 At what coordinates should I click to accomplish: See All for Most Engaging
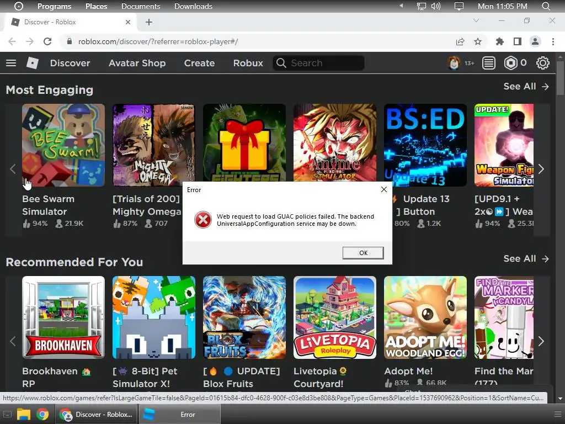[526, 87]
